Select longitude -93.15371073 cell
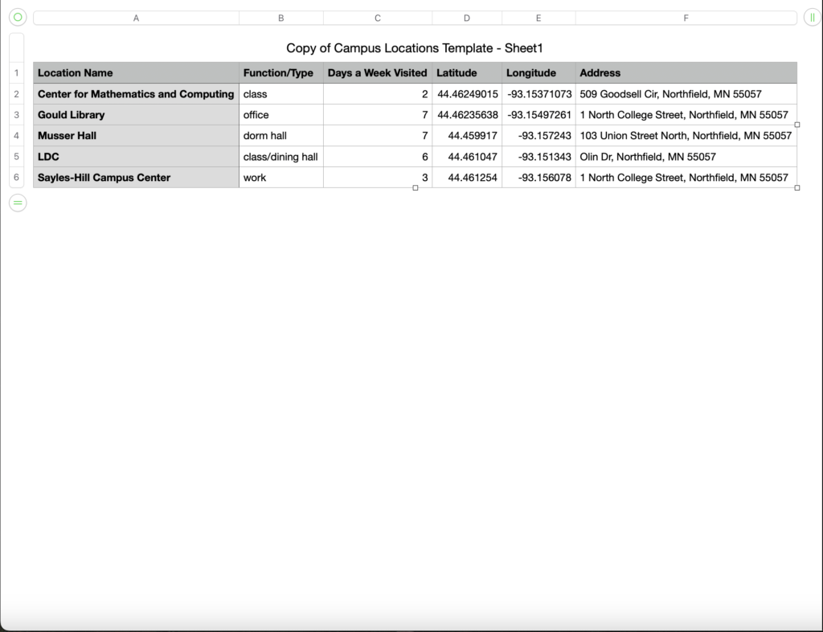The height and width of the screenshot is (632, 823). [x=538, y=94]
